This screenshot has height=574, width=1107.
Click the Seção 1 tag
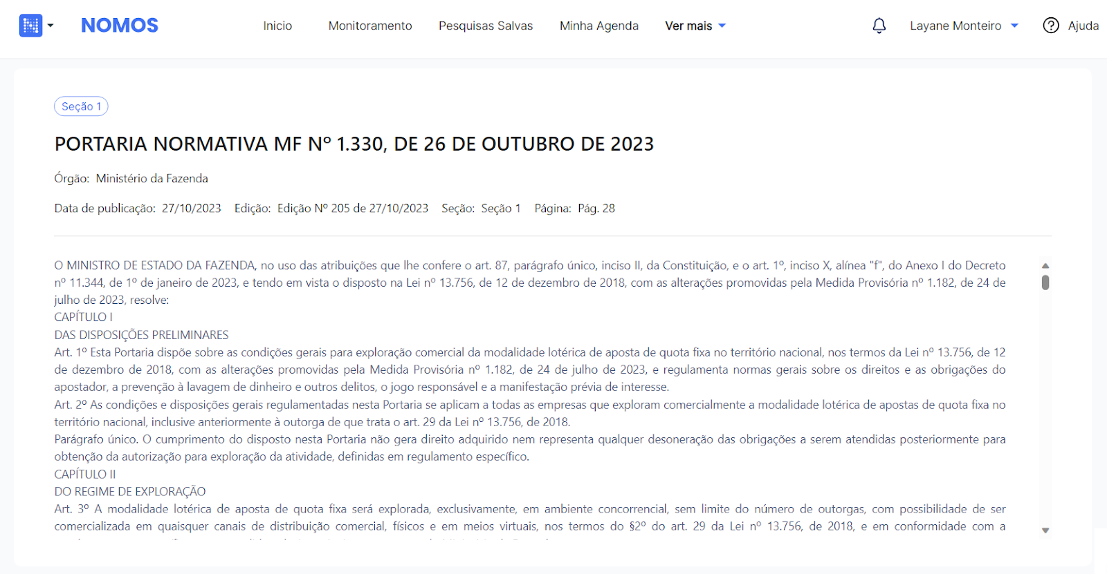coord(81,106)
